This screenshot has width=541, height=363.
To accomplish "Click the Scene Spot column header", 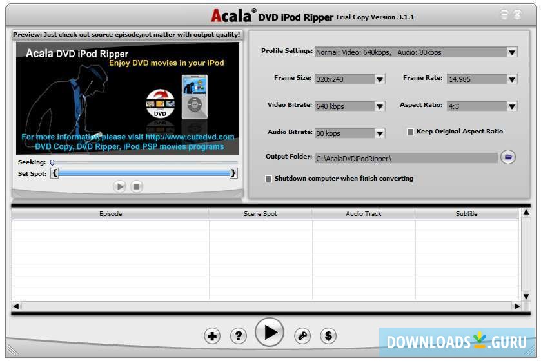I will [260, 214].
